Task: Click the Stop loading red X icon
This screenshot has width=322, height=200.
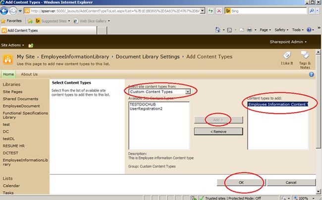Action: 219,11
